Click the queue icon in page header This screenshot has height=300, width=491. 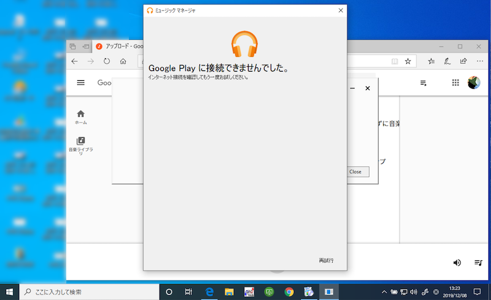423,83
